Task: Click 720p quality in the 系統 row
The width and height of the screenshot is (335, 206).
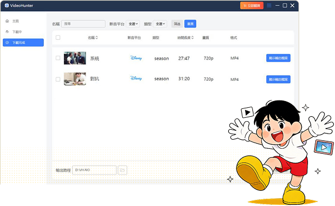Action: point(209,58)
